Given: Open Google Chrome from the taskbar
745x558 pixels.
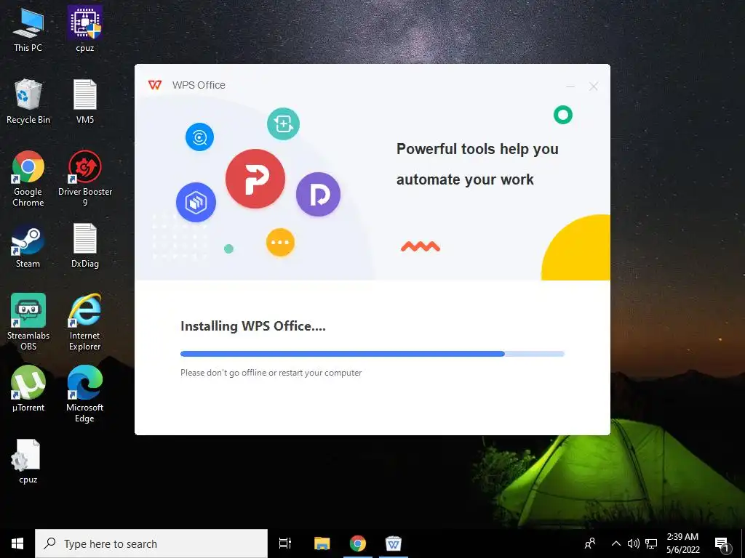Looking at the screenshot, I should pos(358,543).
